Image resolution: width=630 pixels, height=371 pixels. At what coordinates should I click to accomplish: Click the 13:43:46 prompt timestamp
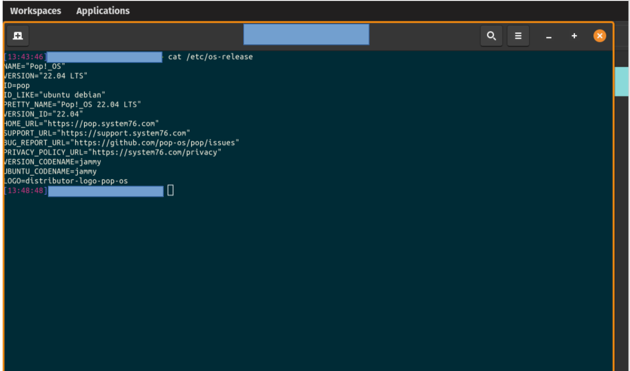tap(25, 57)
